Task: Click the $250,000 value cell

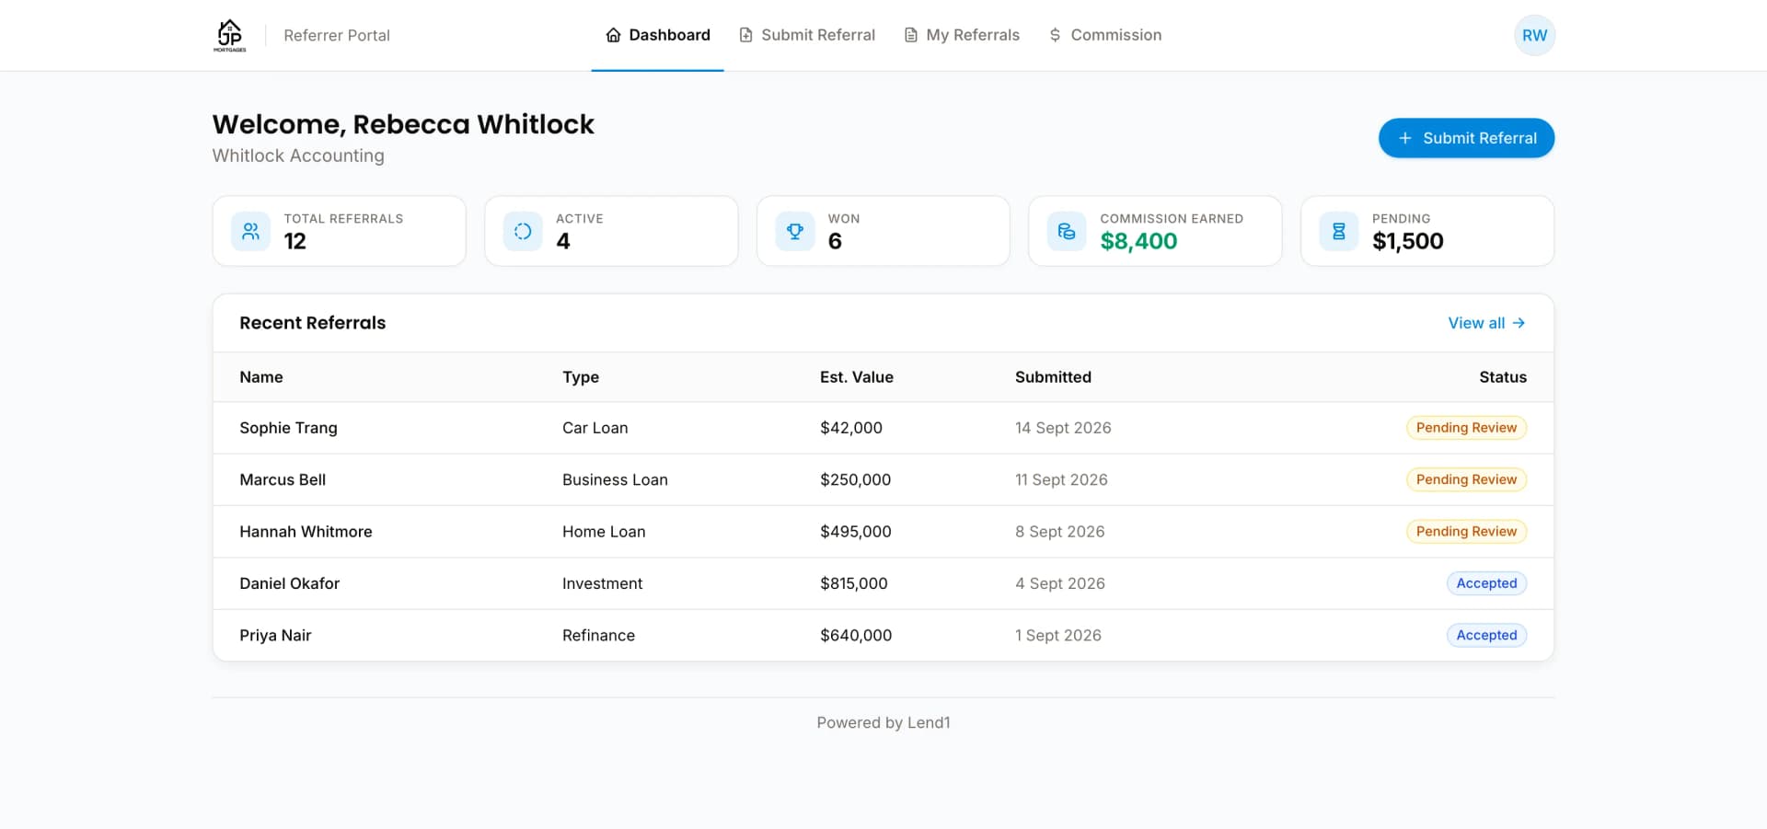Action: pyautogui.click(x=856, y=479)
